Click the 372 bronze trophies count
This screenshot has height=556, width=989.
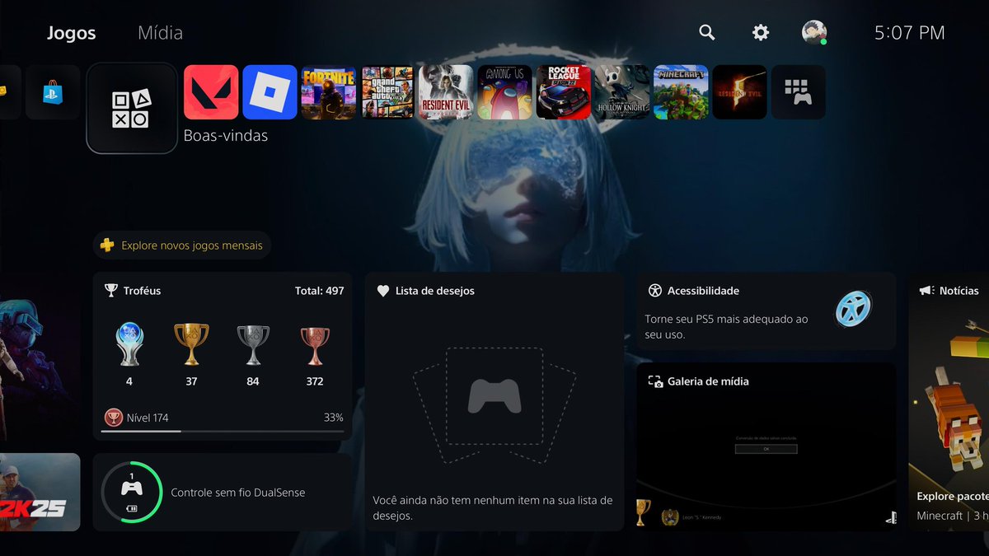point(314,381)
